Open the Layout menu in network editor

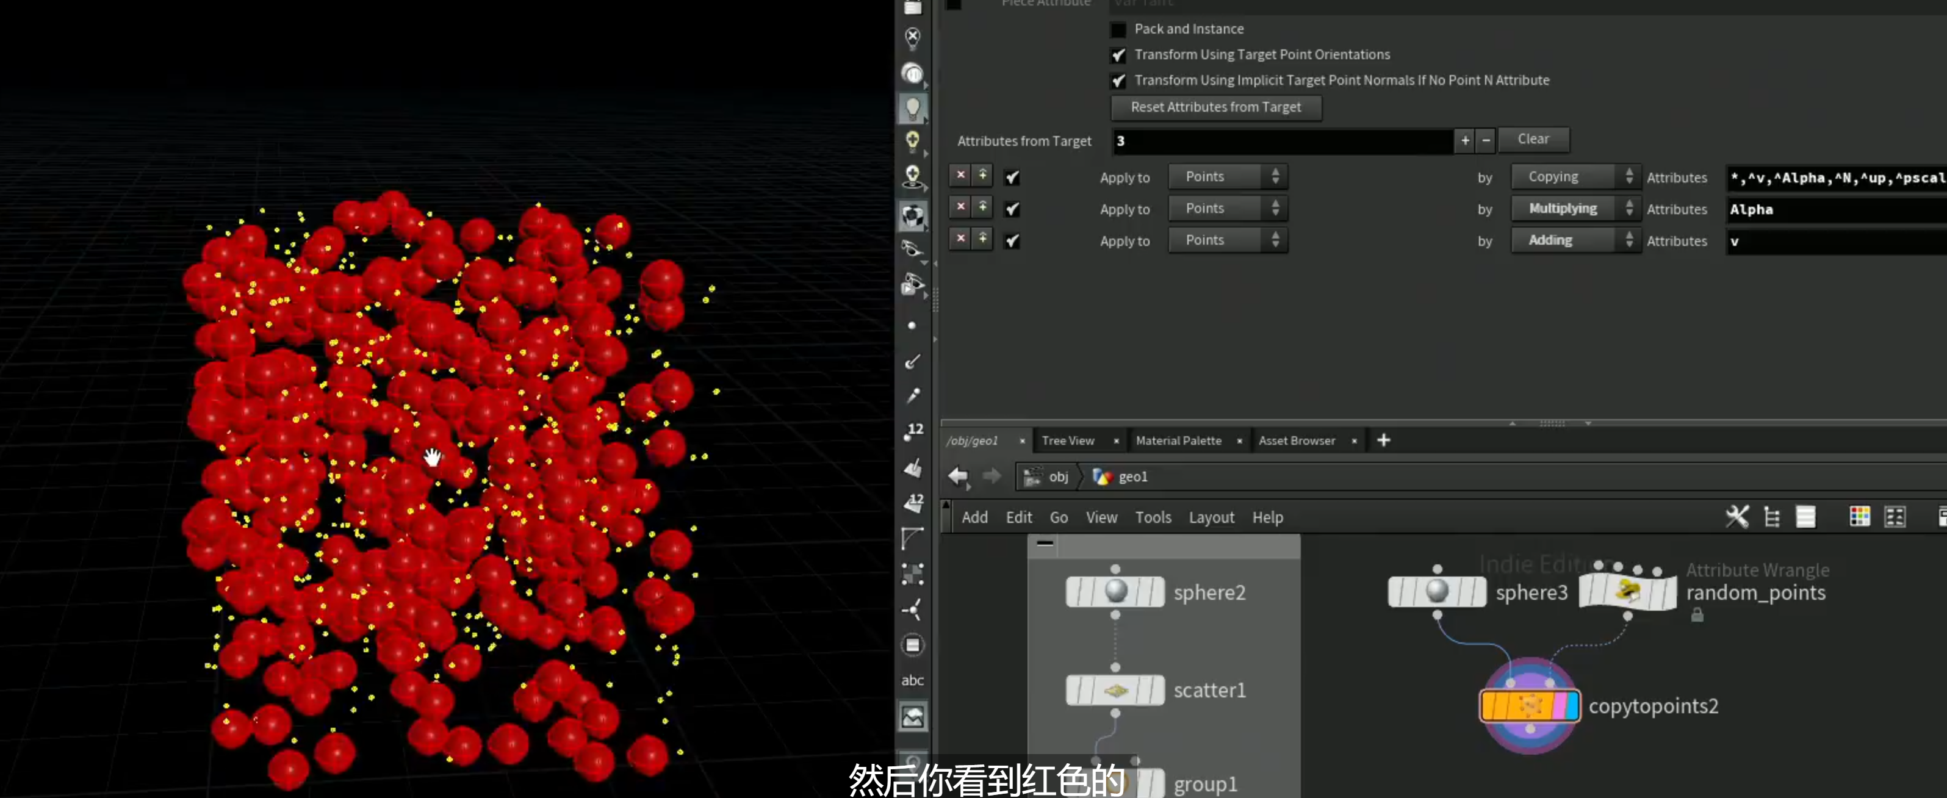pyautogui.click(x=1211, y=517)
